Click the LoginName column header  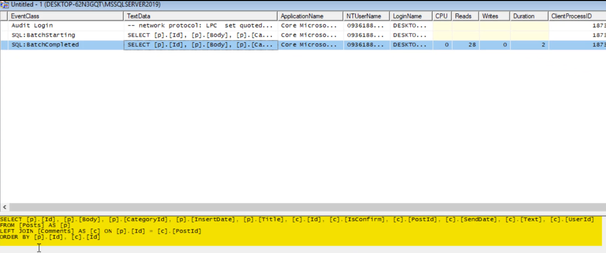click(412, 16)
